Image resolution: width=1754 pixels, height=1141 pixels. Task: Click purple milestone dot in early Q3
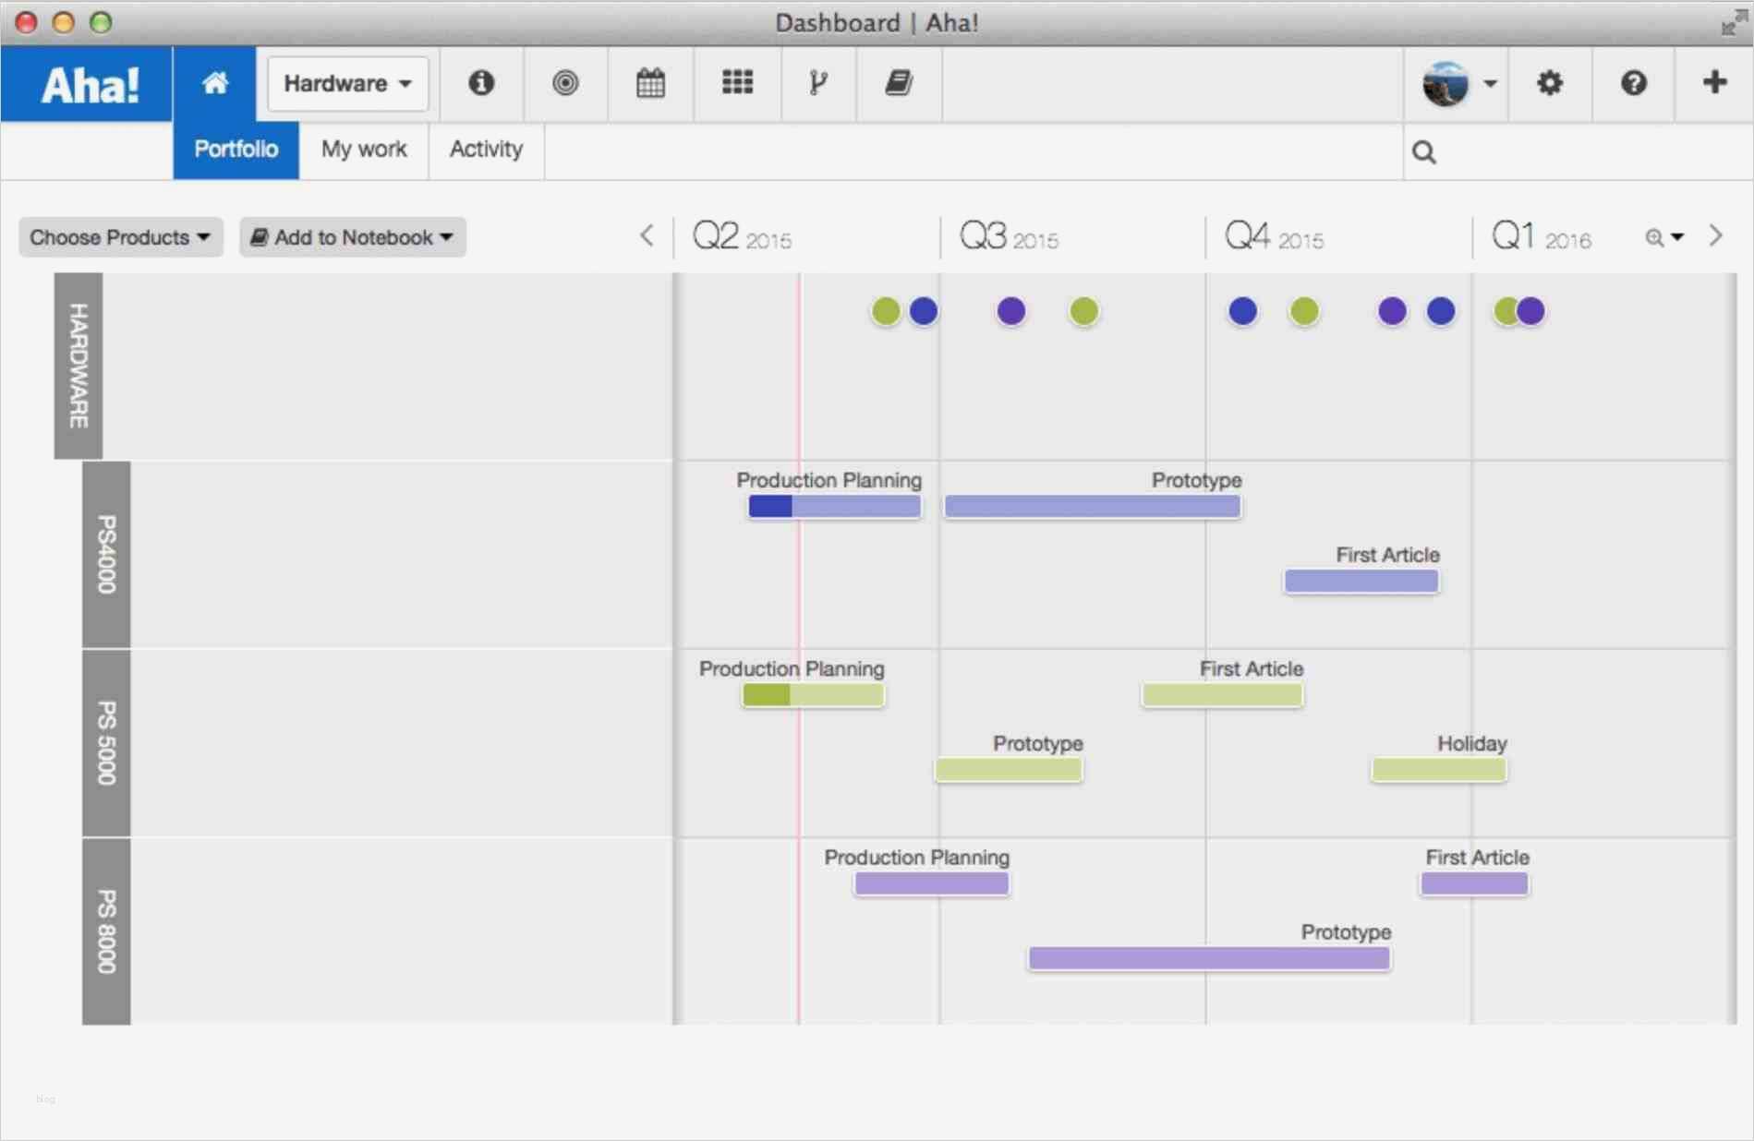pyautogui.click(x=1011, y=311)
